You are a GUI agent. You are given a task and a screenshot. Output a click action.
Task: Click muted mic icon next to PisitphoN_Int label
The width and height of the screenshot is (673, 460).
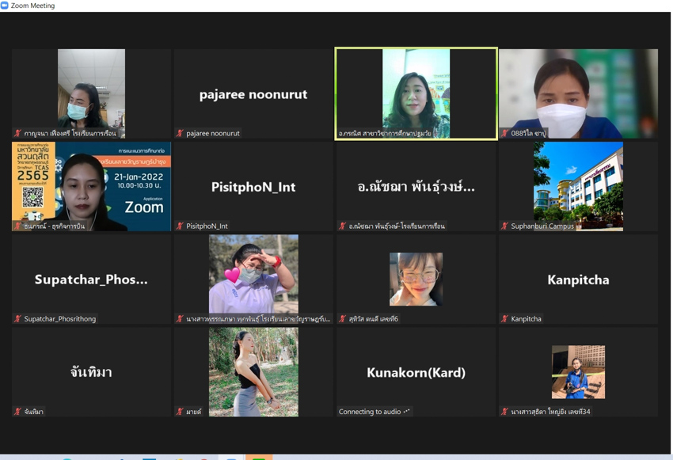point(181,226)
